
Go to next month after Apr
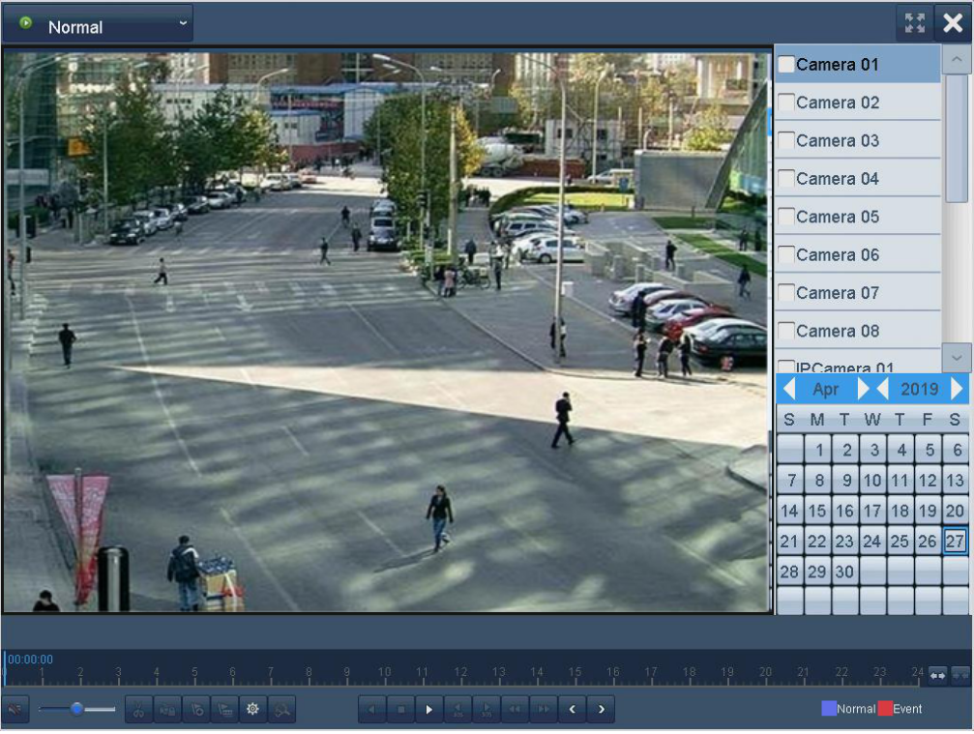[864, 389]
